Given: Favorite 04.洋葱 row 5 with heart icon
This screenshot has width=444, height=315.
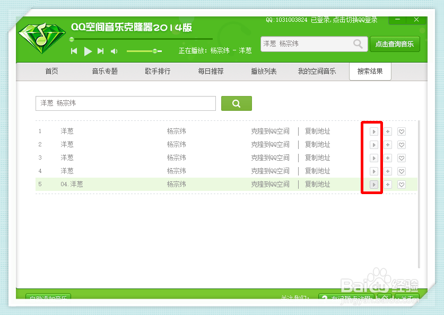Looking at the screenshot, I should click(402, 185).
